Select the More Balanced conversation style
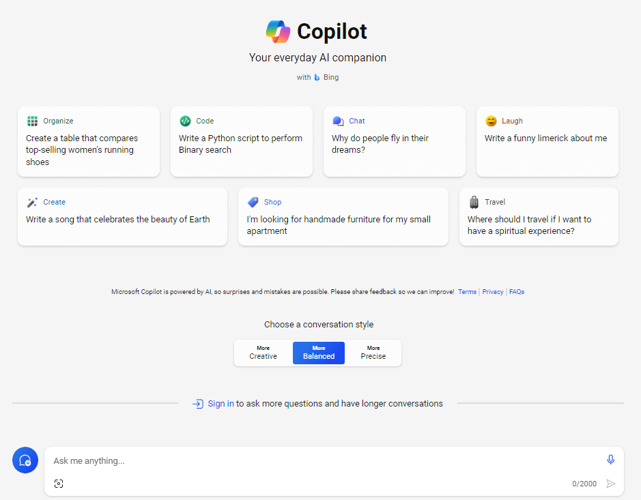Image resolution: width=641 pixels, height=500 pixels. [319, 353]
